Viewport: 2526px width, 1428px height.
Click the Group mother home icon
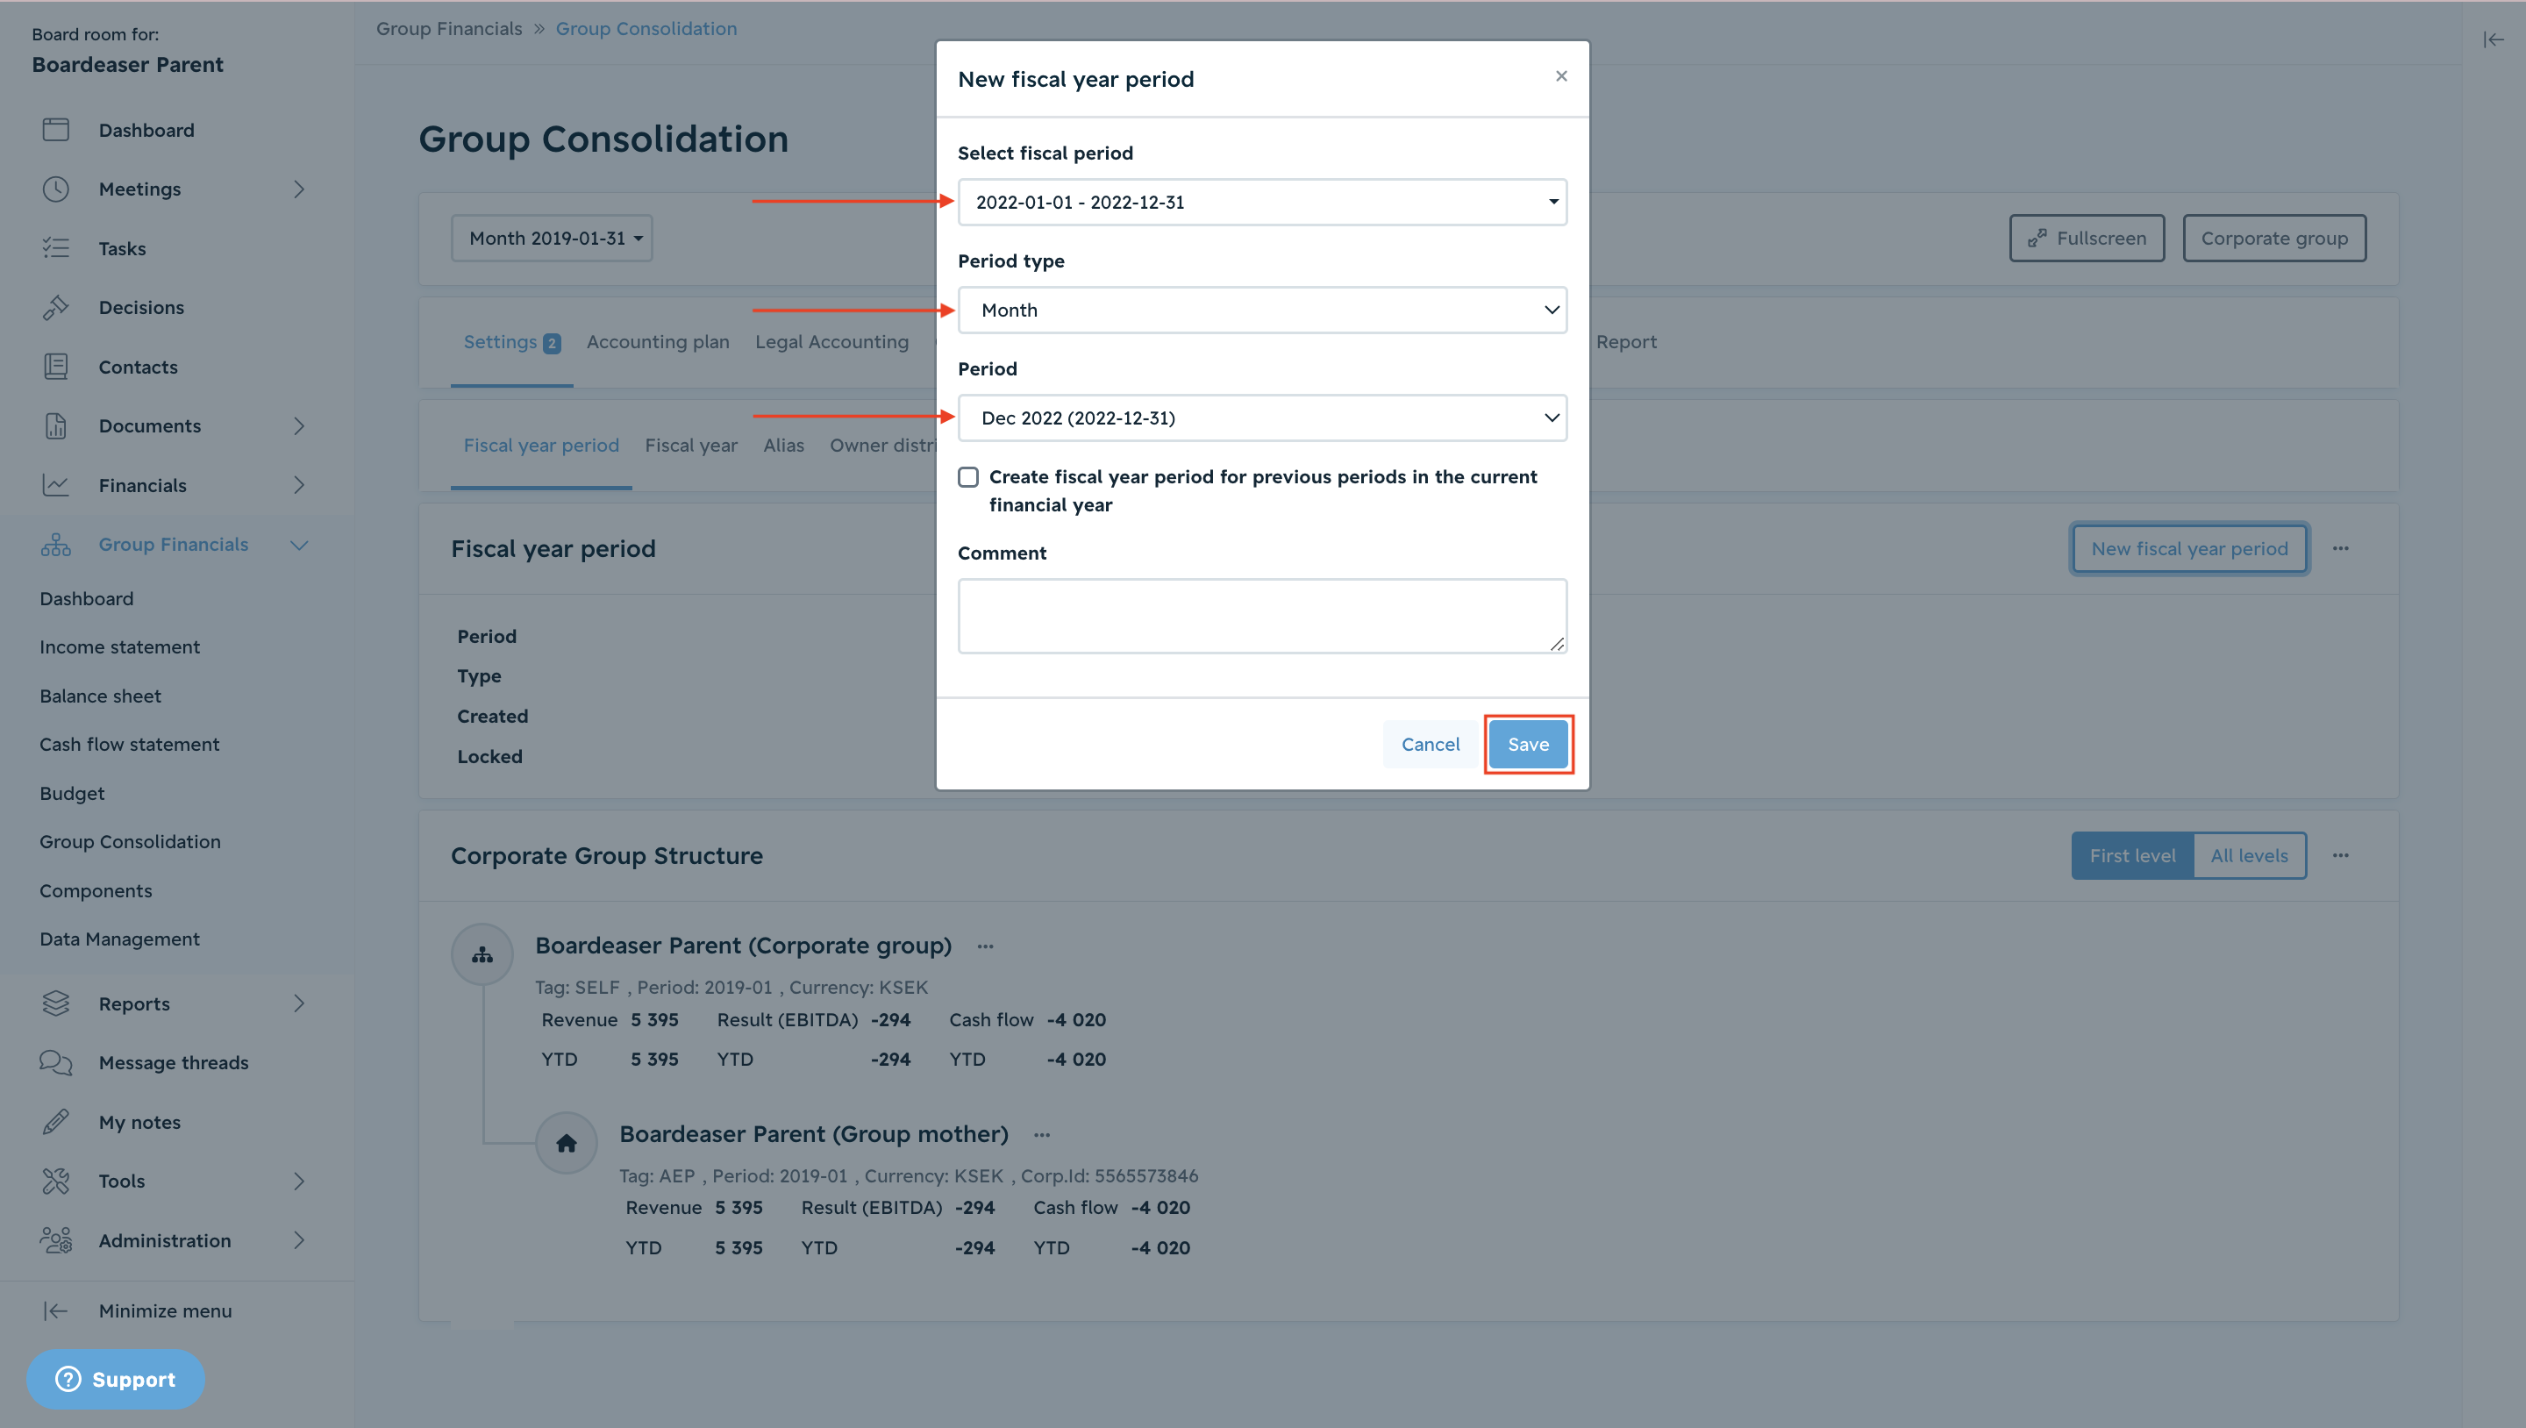click(566, 1143)
